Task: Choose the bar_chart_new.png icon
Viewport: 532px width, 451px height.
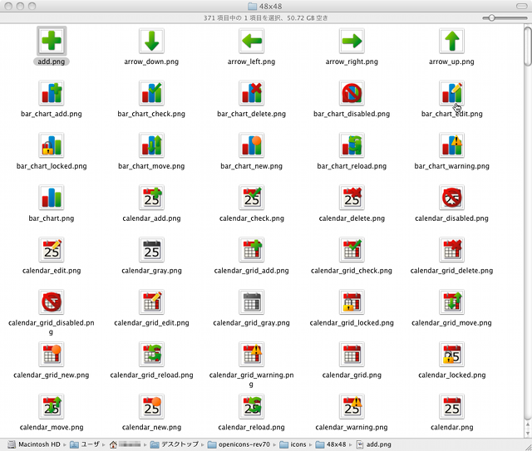Action: click(x=251, y=145)
